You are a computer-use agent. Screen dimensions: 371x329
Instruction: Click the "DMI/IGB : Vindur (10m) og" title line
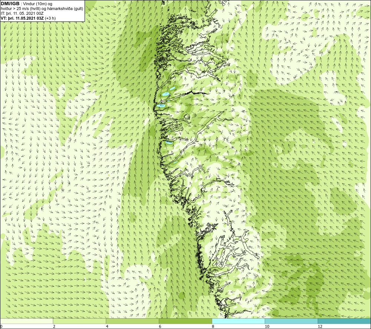coord(27,4)
